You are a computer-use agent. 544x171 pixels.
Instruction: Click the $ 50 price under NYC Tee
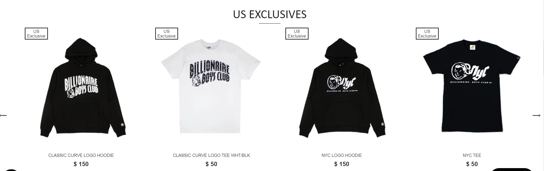[472, 164]
